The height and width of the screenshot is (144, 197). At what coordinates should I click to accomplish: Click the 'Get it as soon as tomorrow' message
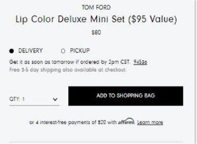69,62
